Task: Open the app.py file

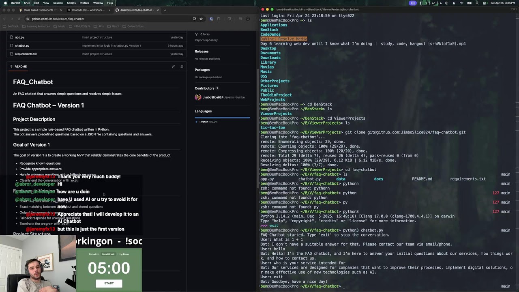Action: tap(19, 37)
